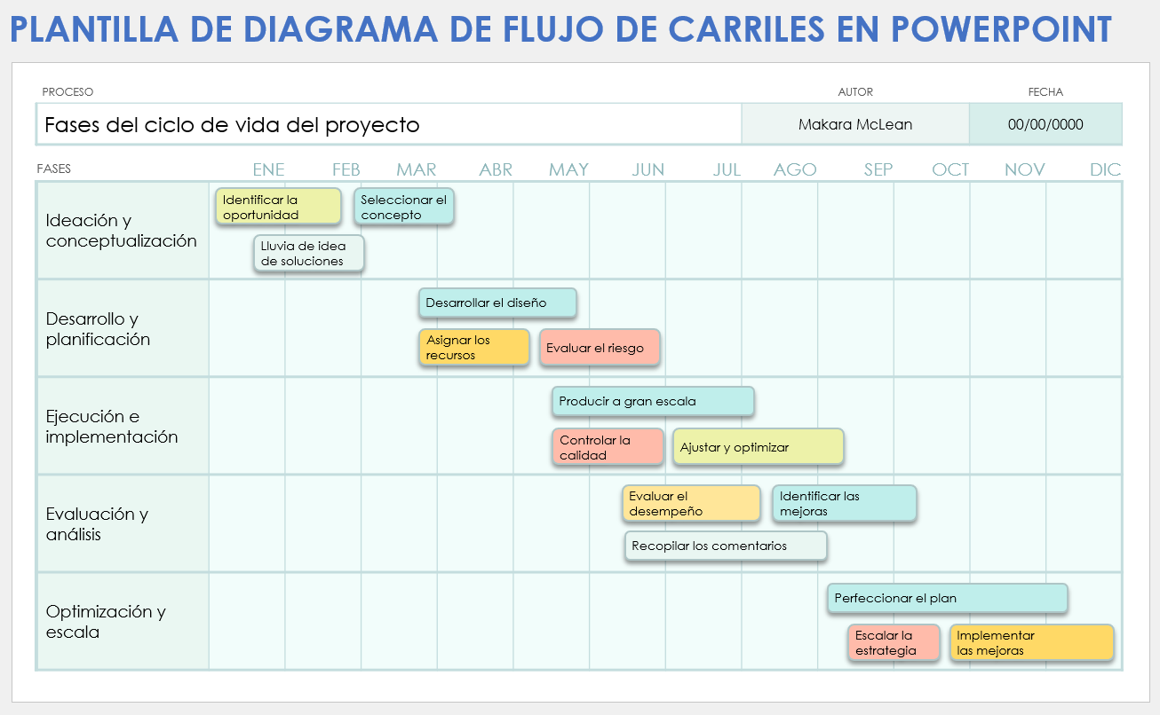This screenshot has width=1160, height=715.
Task: Click the ABR month header
Action: tap(496, 169)
